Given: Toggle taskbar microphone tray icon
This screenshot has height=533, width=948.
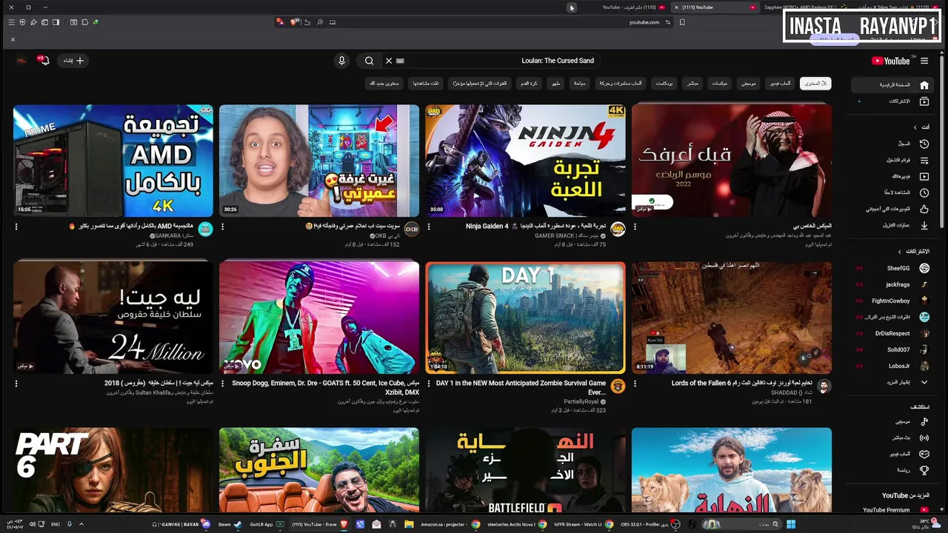Looking at the screenshot, I should point(69,524).
